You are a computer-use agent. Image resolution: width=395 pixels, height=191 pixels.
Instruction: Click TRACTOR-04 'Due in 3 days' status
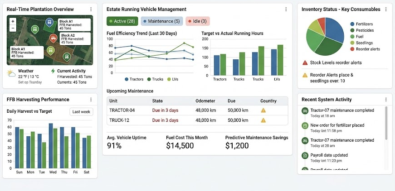165,110
